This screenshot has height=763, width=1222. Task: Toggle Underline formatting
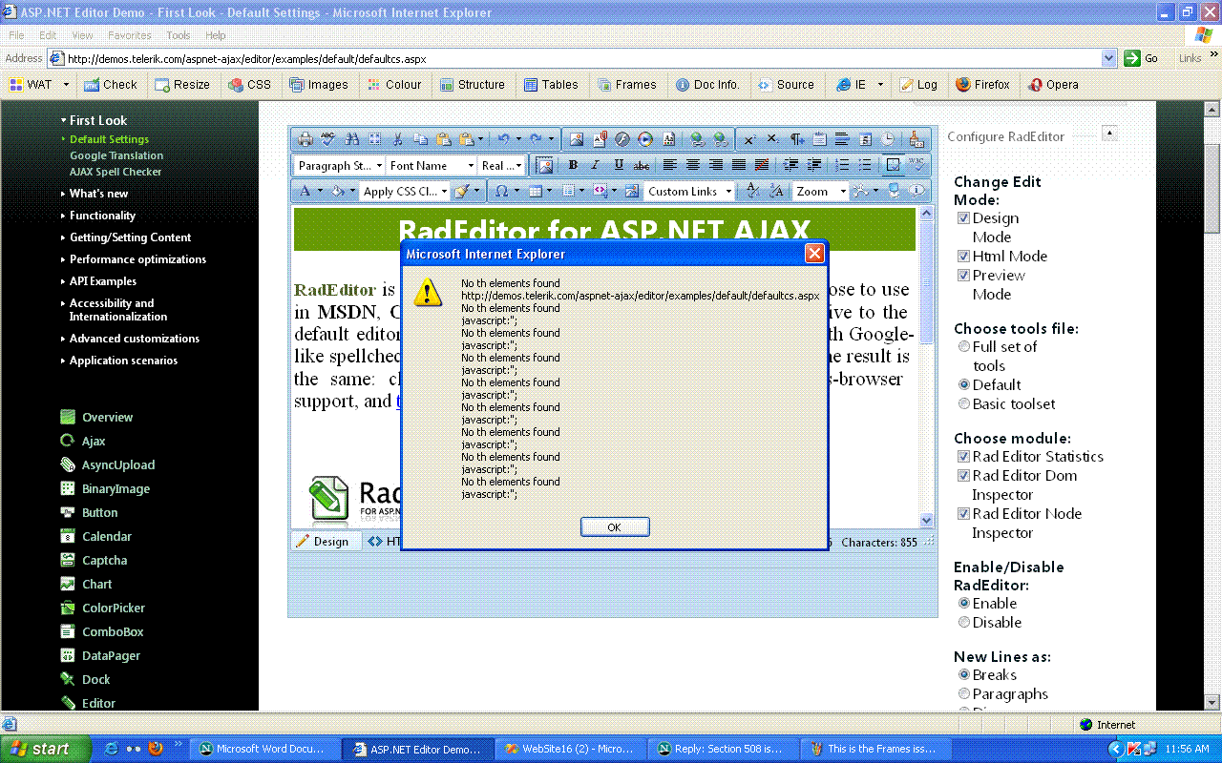(619, 165)
